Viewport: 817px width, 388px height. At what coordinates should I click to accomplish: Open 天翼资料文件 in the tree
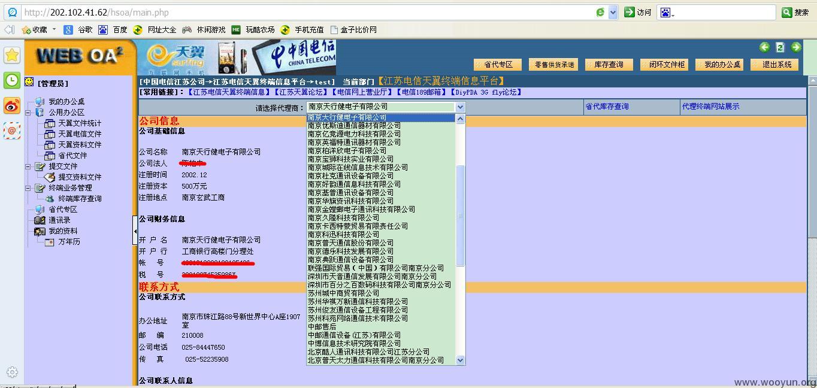click(80, 145)
